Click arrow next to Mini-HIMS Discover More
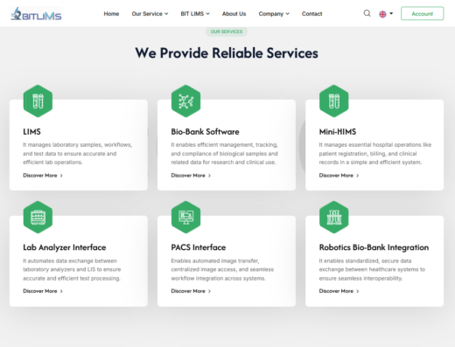 click(x=358, y=176)
